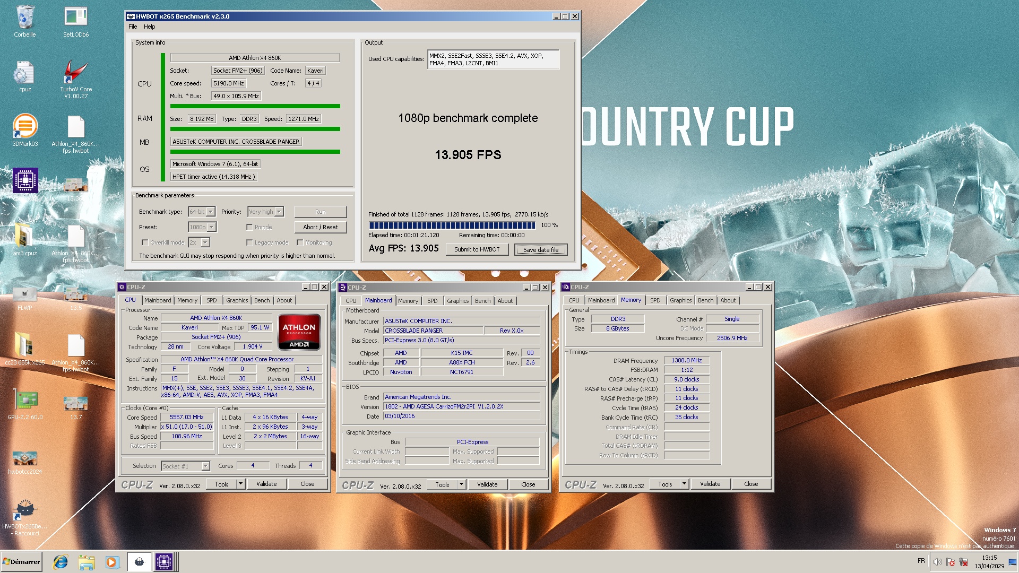Select Graphics tab in Memory CPU-Z window
The width and height of the screenshot is (1019, 573).
point(680,300)
